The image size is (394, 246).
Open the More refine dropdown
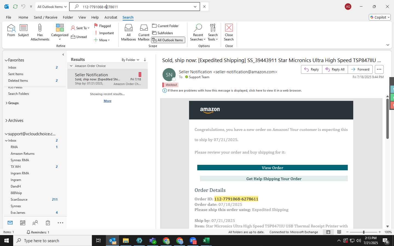pos(102,40)
